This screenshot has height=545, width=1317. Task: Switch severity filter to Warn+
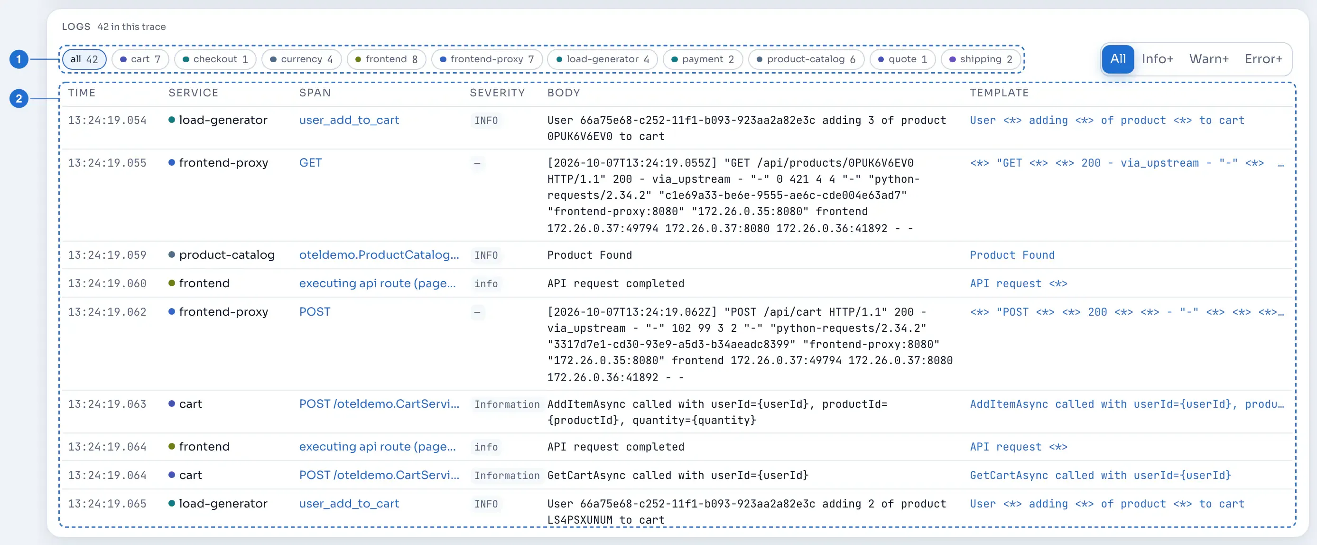[1209, 59]
